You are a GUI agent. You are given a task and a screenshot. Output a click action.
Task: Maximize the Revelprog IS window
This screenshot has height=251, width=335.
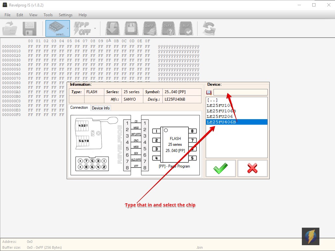[314, 5]
